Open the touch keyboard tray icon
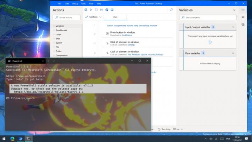This screenshot has height=142, width=252. 222,139
